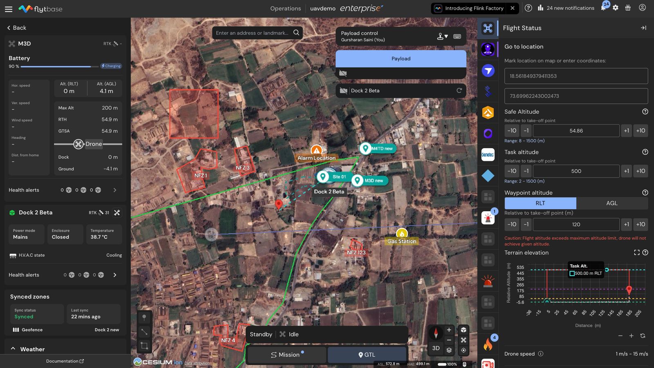Open the hamburger main menu

[9, 9]
